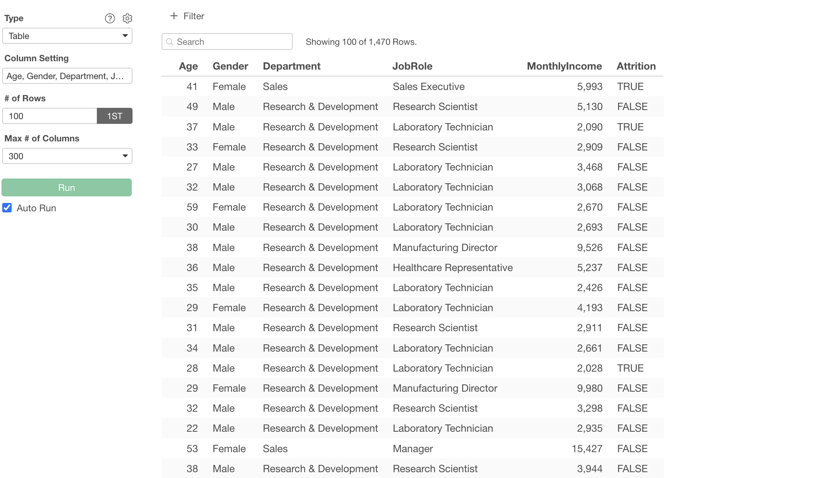The width and height of the screenshot is (825, 478).
Task: Open Column Setting selector field
Action: (67, 76)
